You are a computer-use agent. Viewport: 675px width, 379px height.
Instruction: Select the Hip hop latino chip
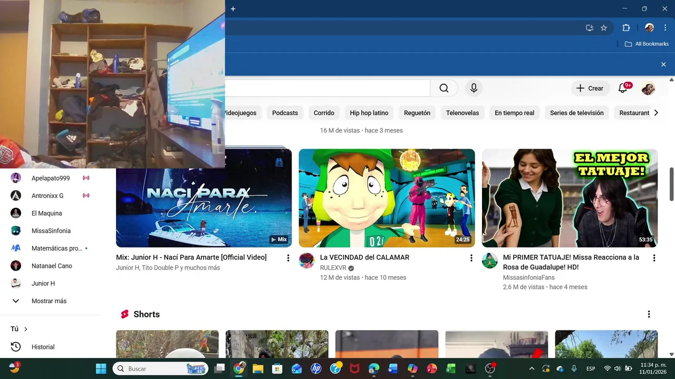point(369,113)
